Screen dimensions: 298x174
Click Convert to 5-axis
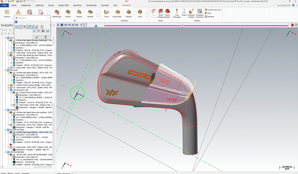point(213,10)
